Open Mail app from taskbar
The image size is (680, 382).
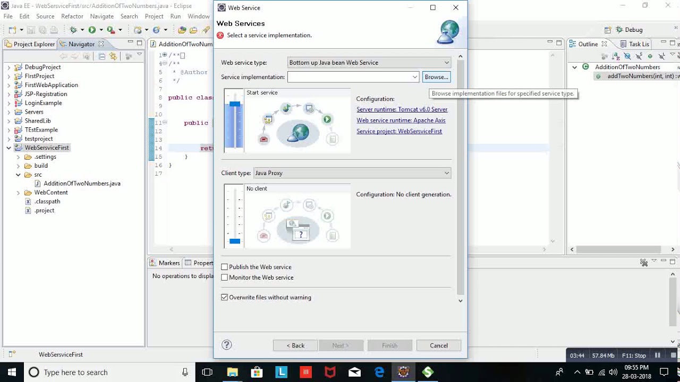[x=354, y=372]
